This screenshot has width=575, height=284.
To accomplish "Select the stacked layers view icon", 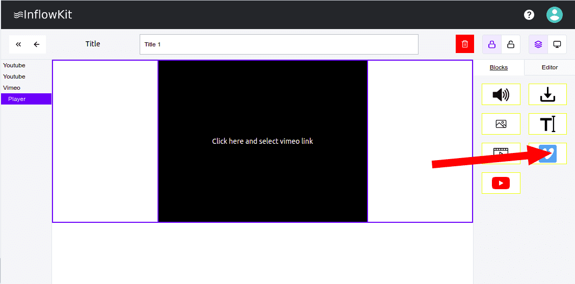I will (x=538, y=44).
